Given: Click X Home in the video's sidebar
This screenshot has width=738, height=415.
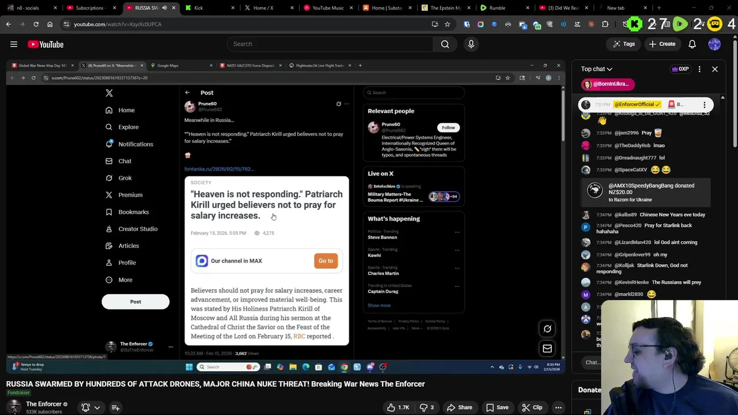Looking at the screenshot, I should [120, 110].
